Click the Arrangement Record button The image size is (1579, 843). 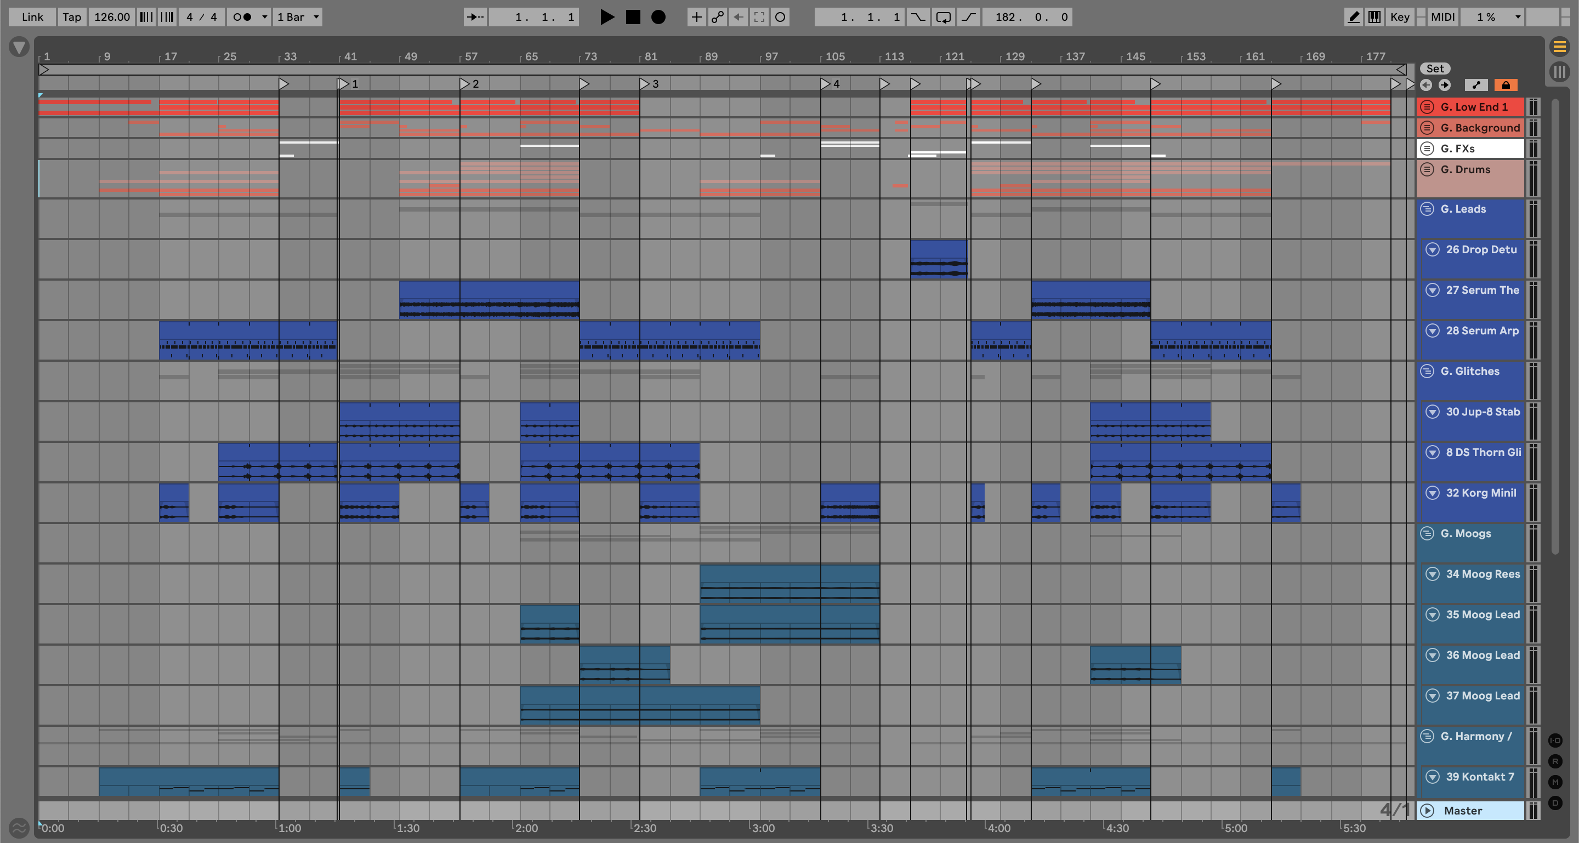click(658, 17)
